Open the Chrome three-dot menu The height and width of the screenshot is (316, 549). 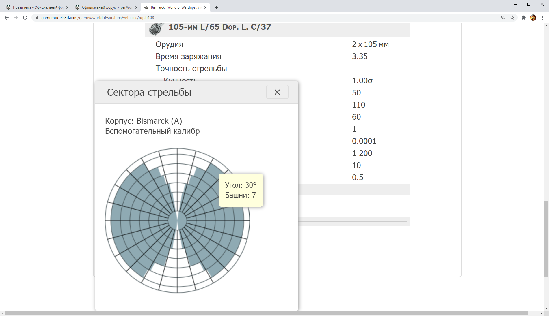542,18
